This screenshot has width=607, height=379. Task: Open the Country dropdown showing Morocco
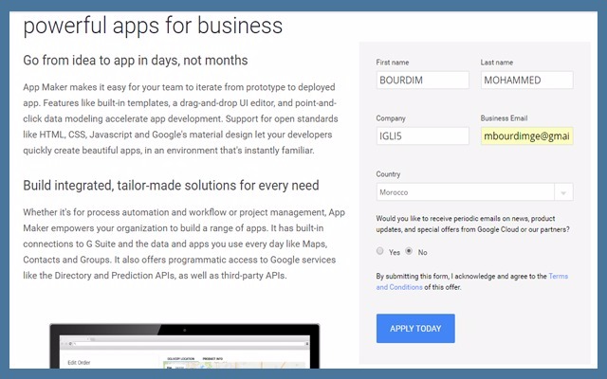pos(465,191)
